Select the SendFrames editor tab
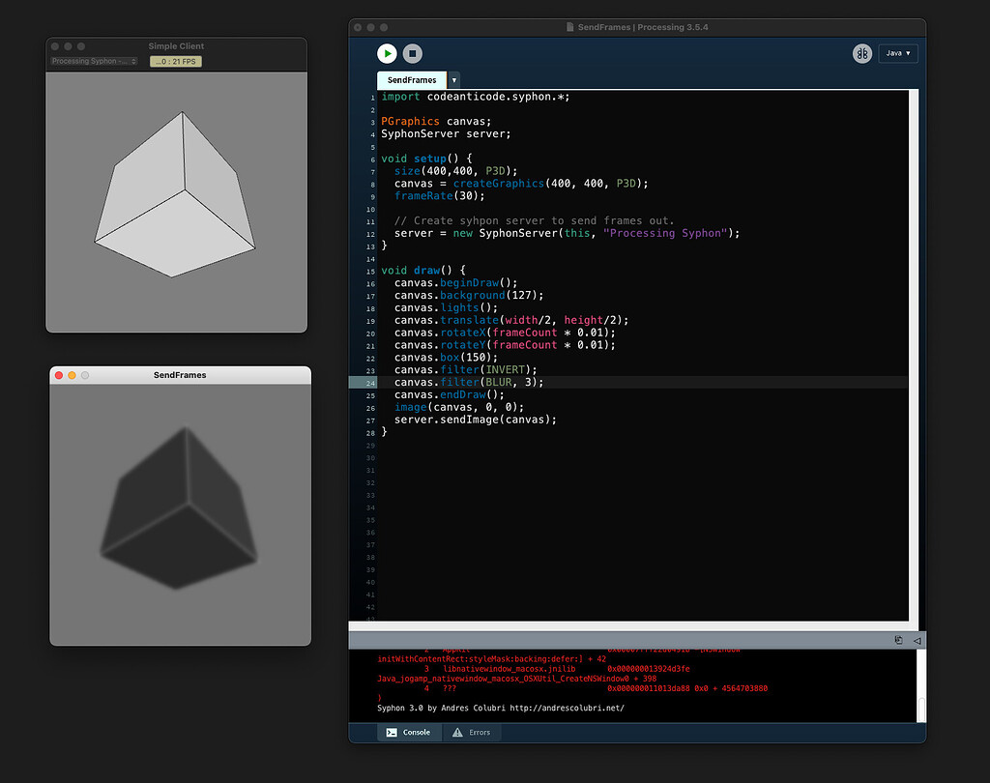The image size is (990, 783). 410,80
